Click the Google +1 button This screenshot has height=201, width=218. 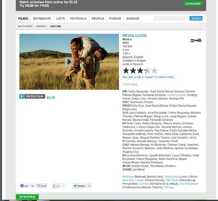(56, 186)
